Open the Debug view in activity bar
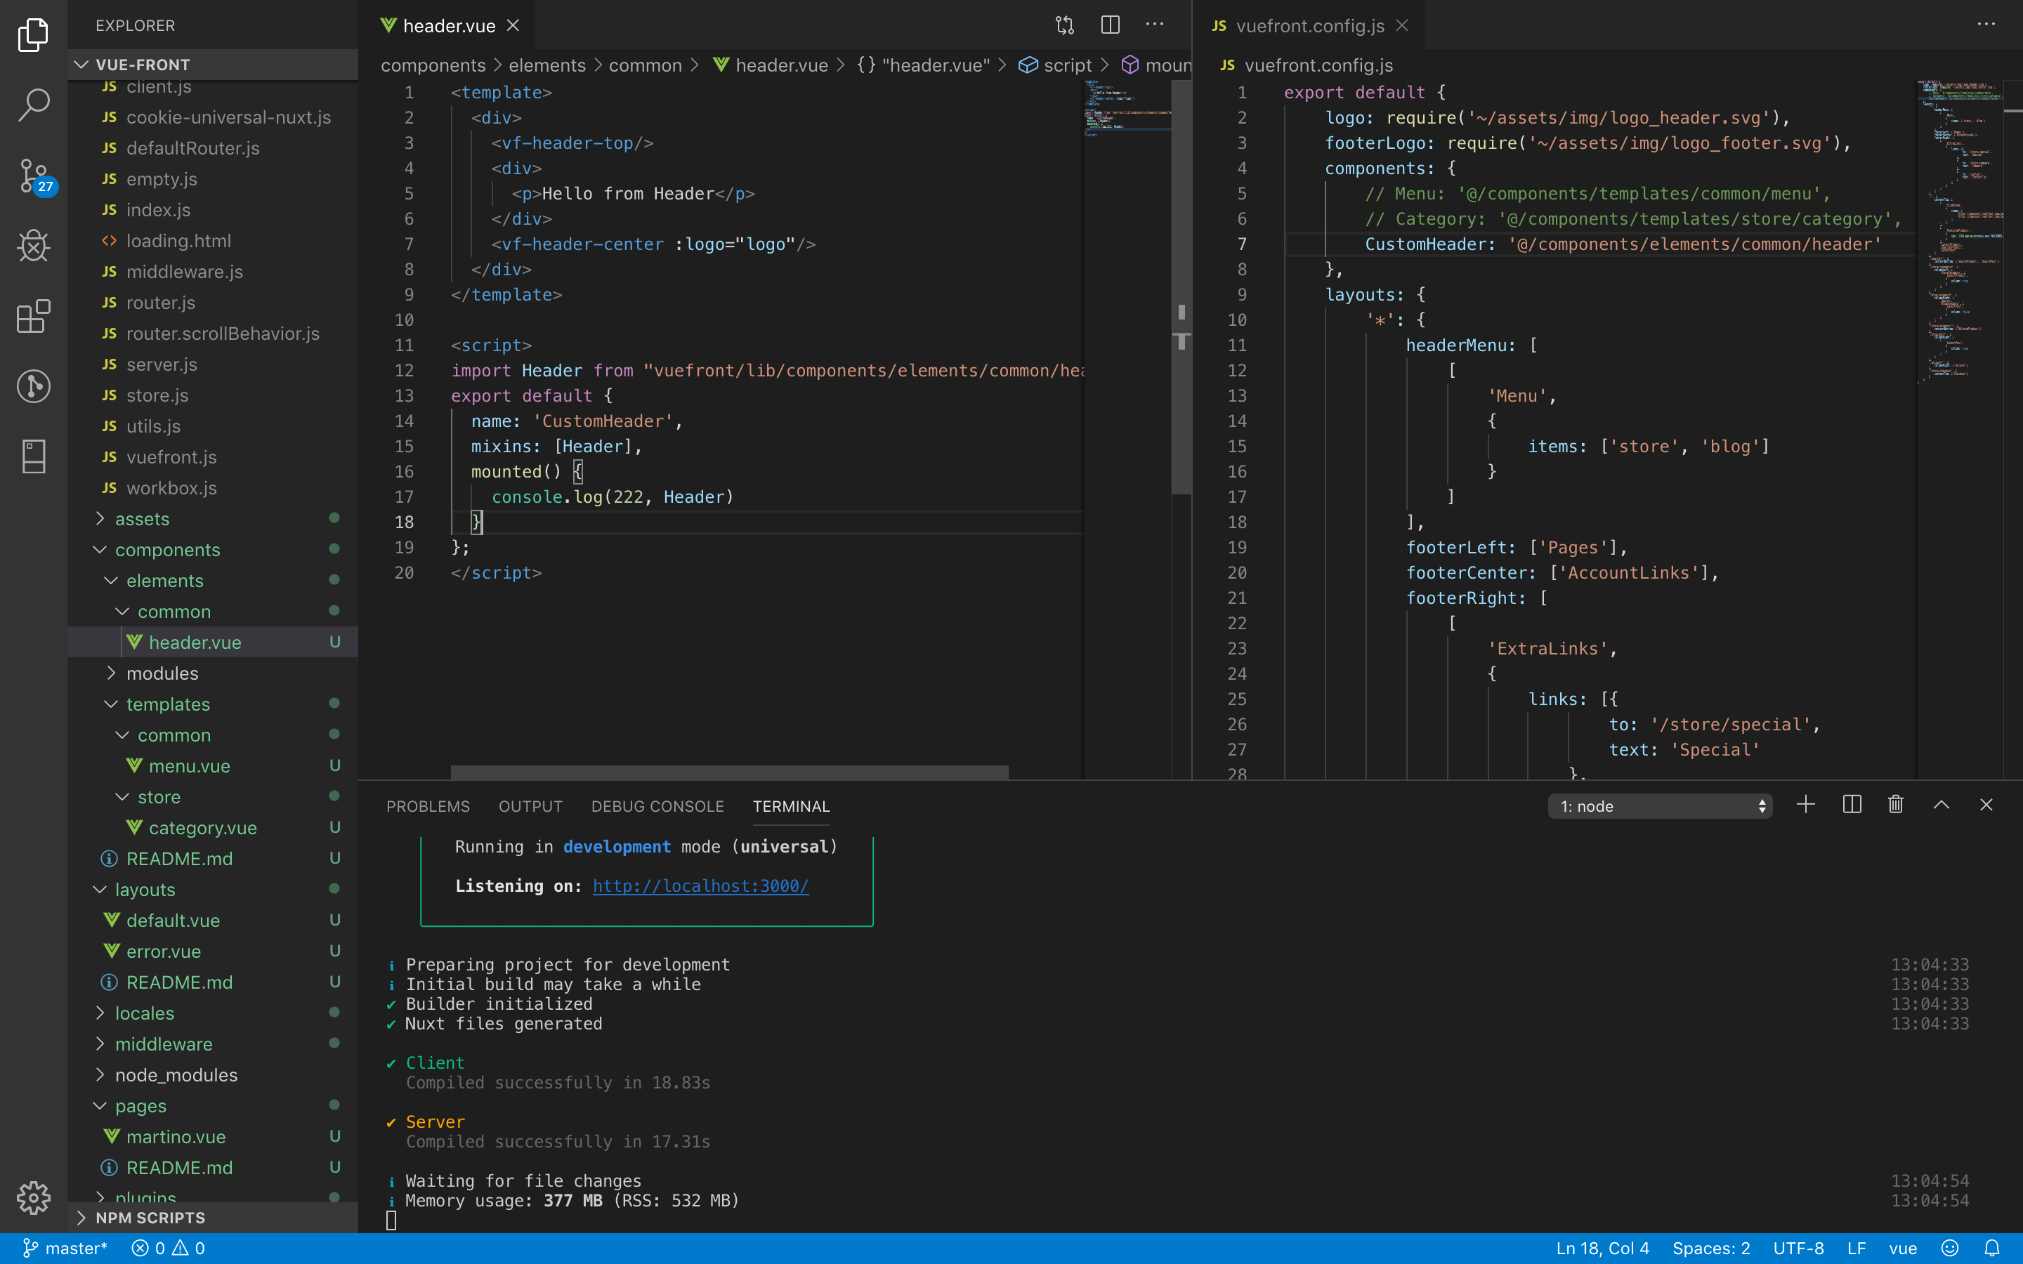This screenshot has height=1264, width=2023. (x=34, y=246)
